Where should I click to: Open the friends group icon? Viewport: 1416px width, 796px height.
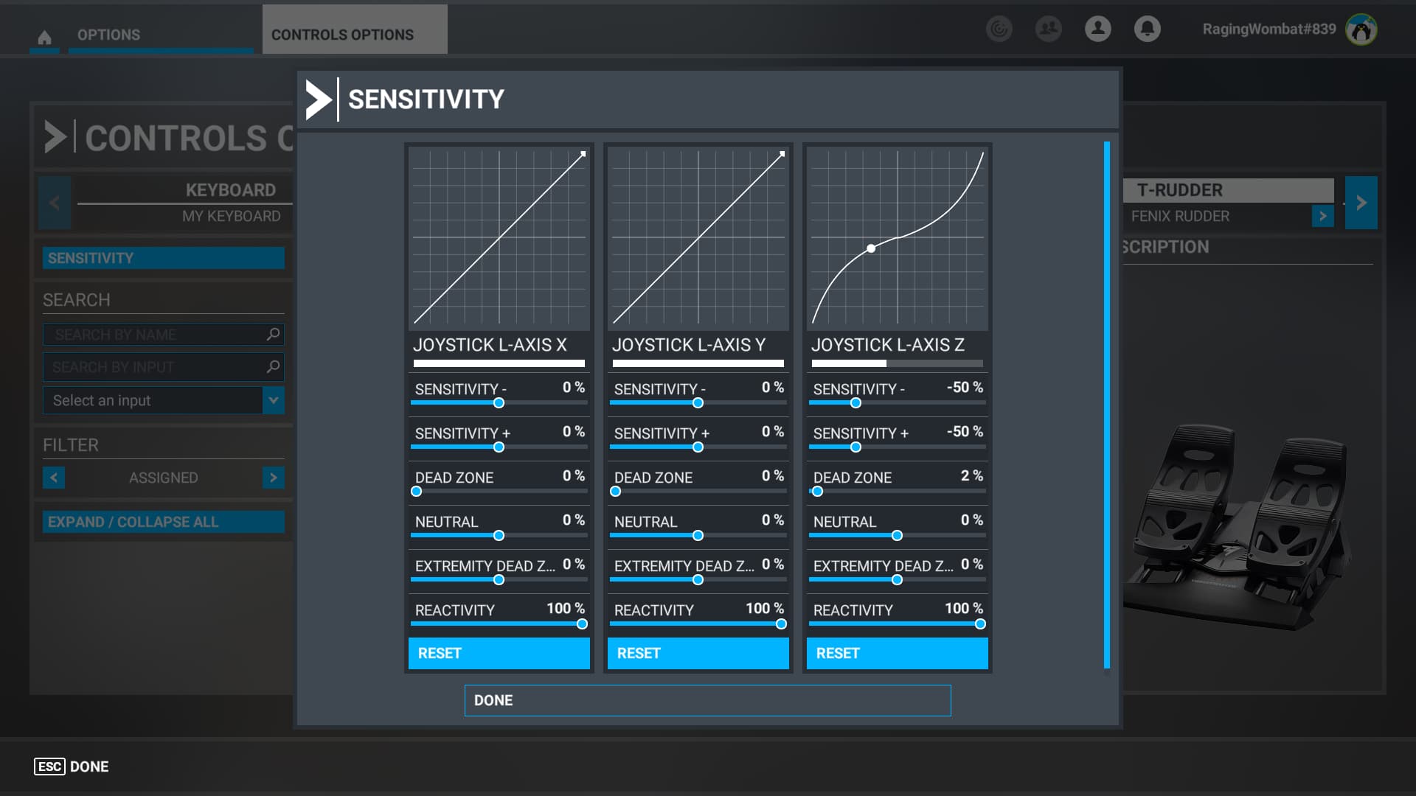1048,29
